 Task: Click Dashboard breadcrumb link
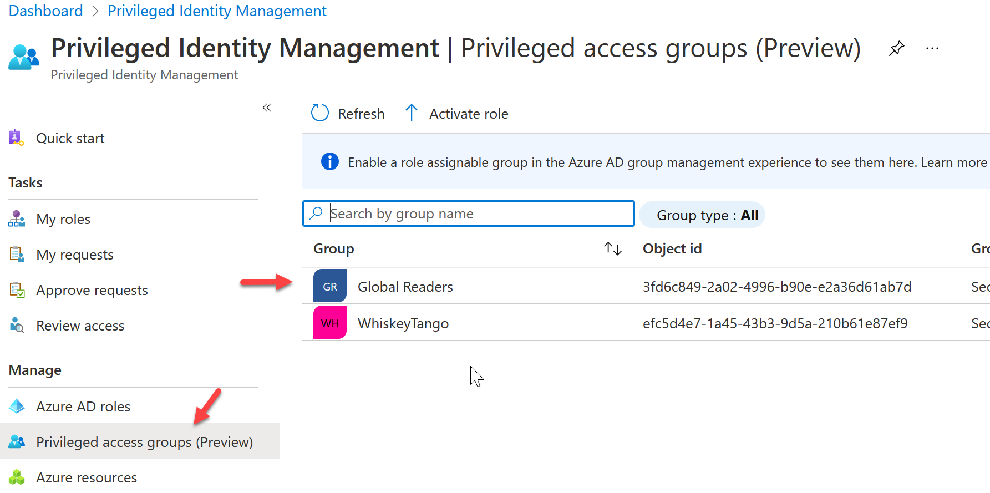coord(45,11)
